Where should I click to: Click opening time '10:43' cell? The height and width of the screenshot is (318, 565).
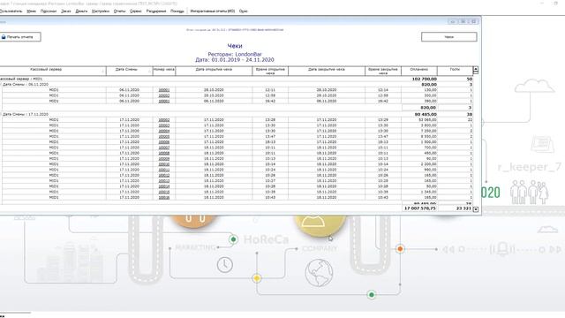270,198
